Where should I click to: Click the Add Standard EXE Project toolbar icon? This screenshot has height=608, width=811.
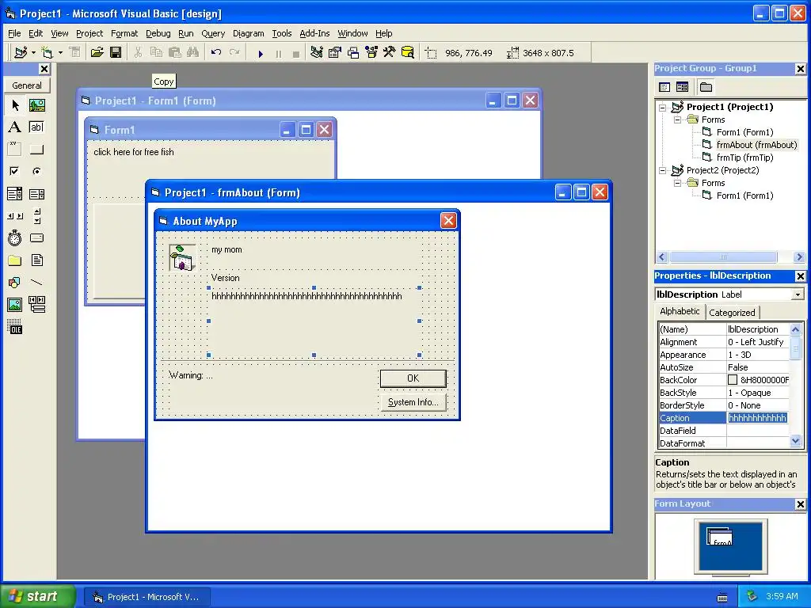point(21,53)
